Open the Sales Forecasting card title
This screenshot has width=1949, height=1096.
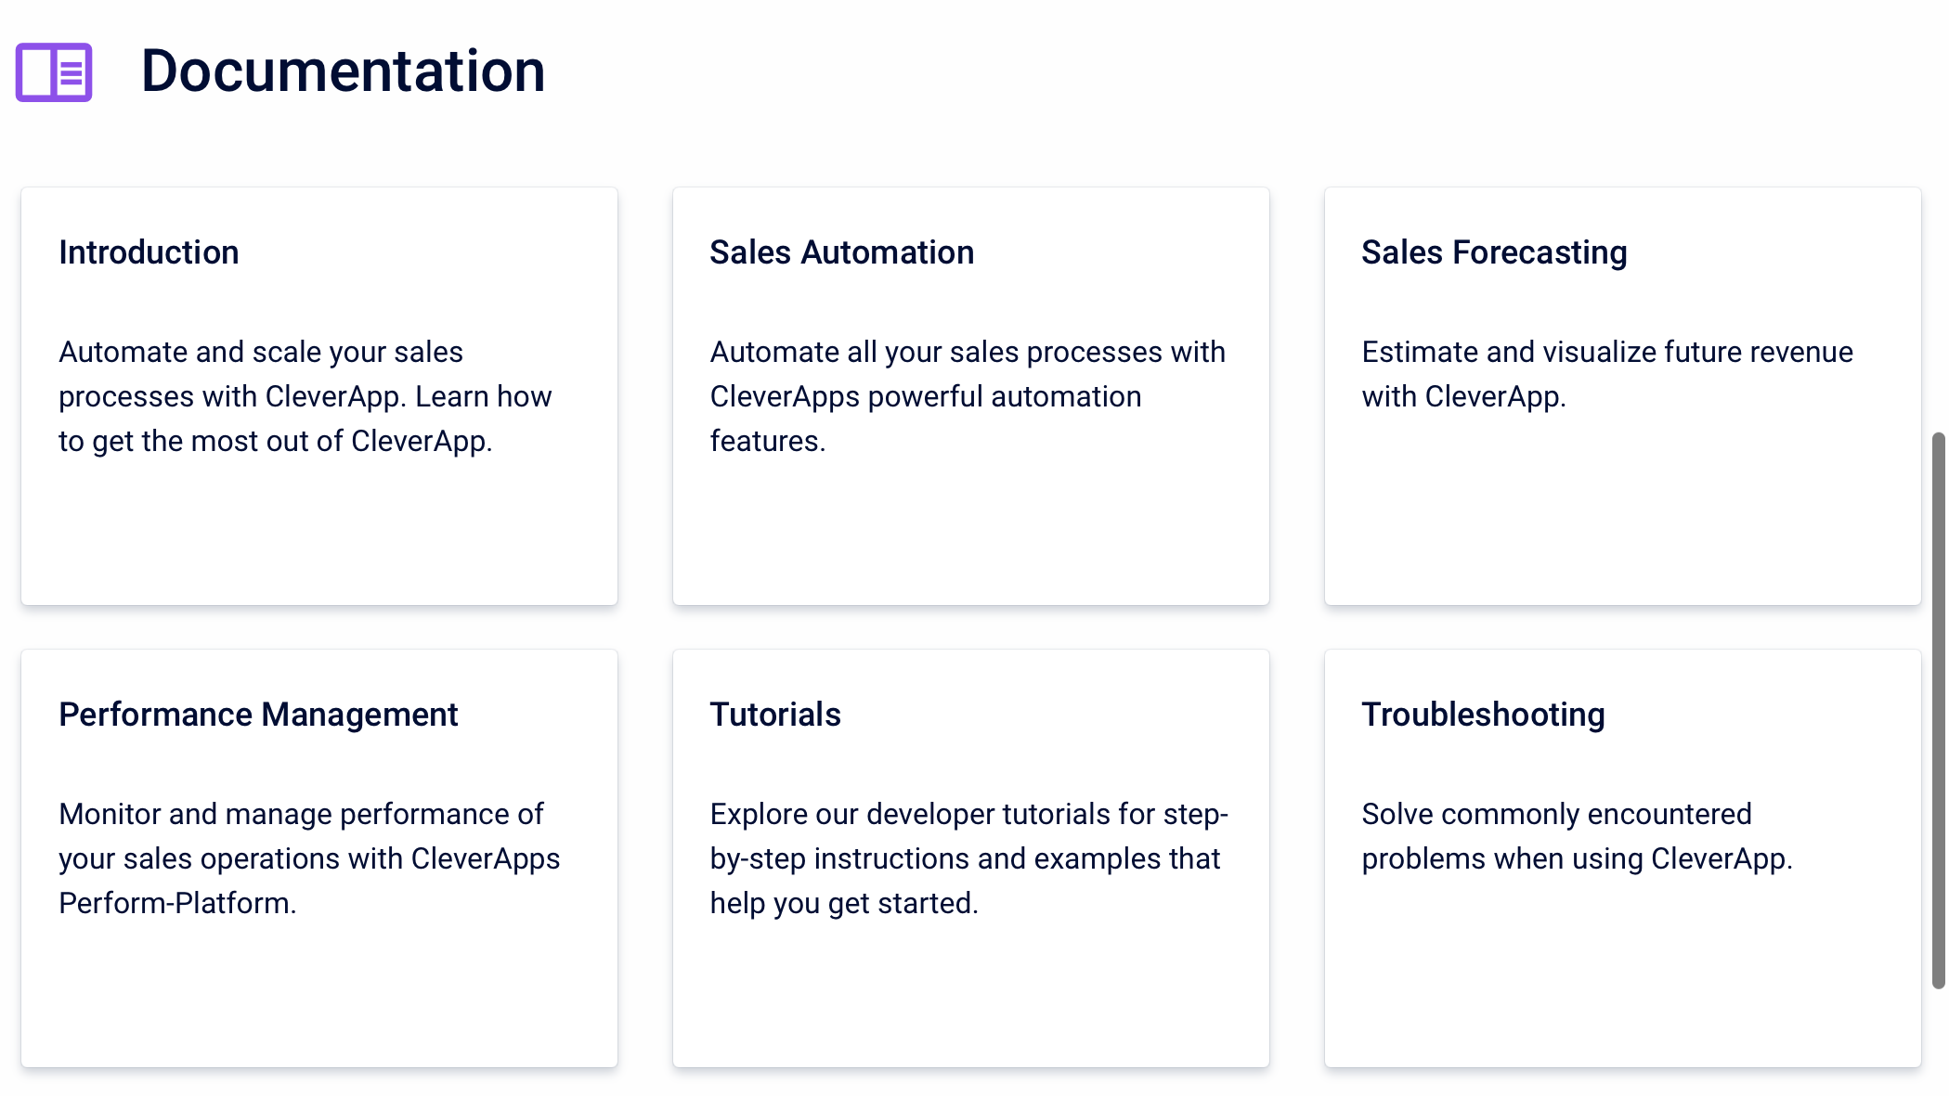[1493, 252]
